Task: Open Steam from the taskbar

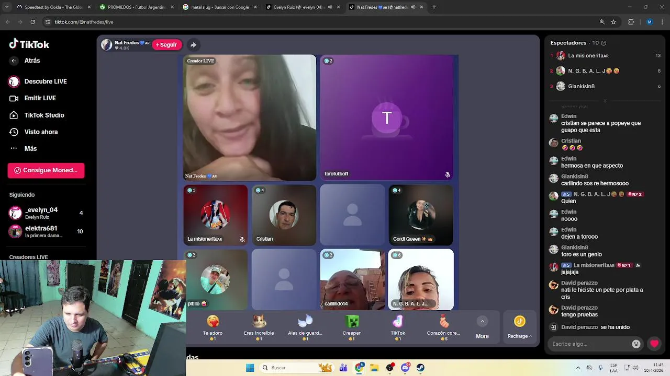Action: 420,368
